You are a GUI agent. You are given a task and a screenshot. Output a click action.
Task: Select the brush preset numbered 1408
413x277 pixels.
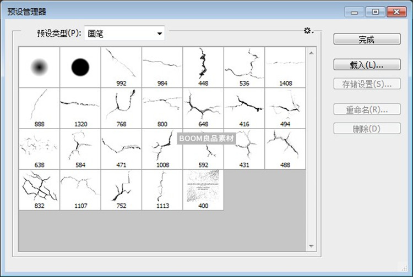(285, 67)
